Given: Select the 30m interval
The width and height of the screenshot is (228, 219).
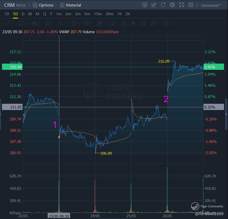Looking at the screenshot, I should click(x=109, y=14).
